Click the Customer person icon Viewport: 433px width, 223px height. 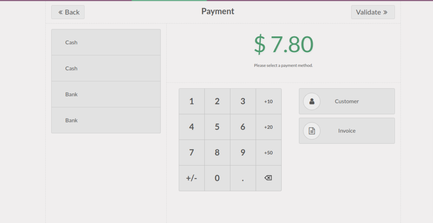pos(312,101)
